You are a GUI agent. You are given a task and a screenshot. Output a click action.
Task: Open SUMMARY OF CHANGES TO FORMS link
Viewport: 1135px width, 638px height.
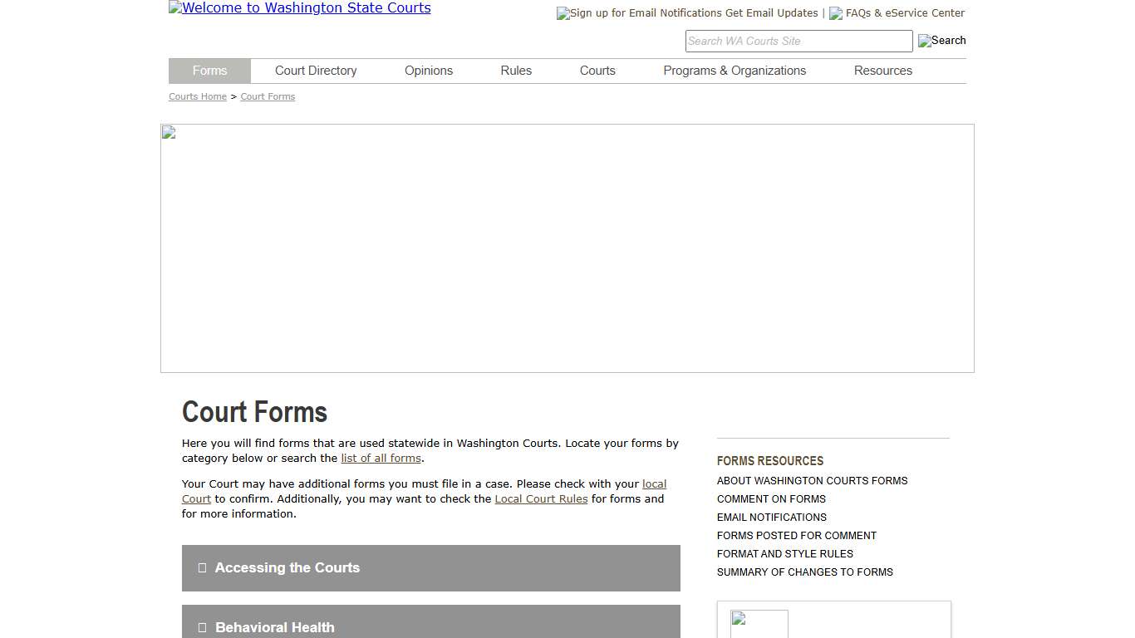click(x=804, y=572)
